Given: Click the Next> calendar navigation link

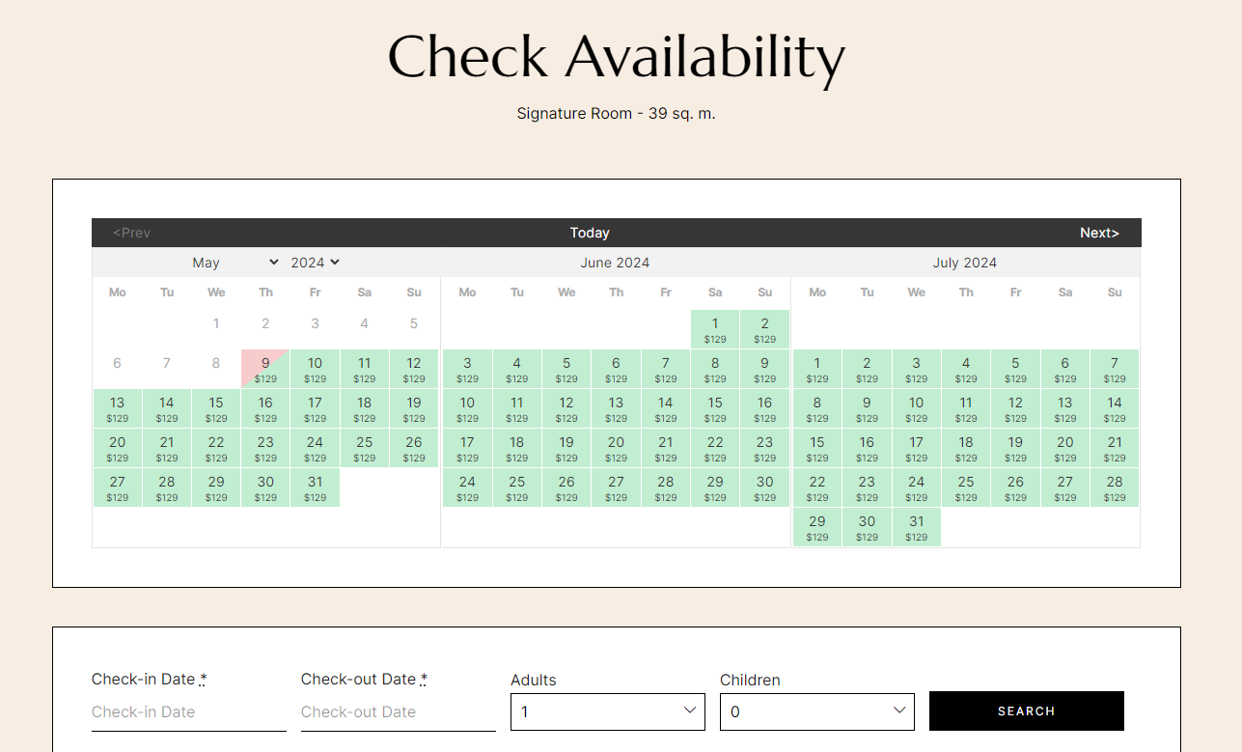Looking at the screenshot, I should 1099,233.
